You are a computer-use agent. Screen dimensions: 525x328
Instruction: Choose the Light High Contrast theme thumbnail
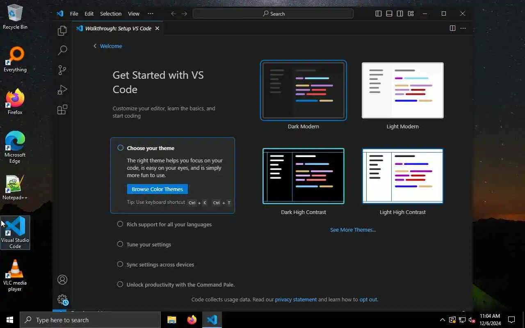tap(403, 176)
